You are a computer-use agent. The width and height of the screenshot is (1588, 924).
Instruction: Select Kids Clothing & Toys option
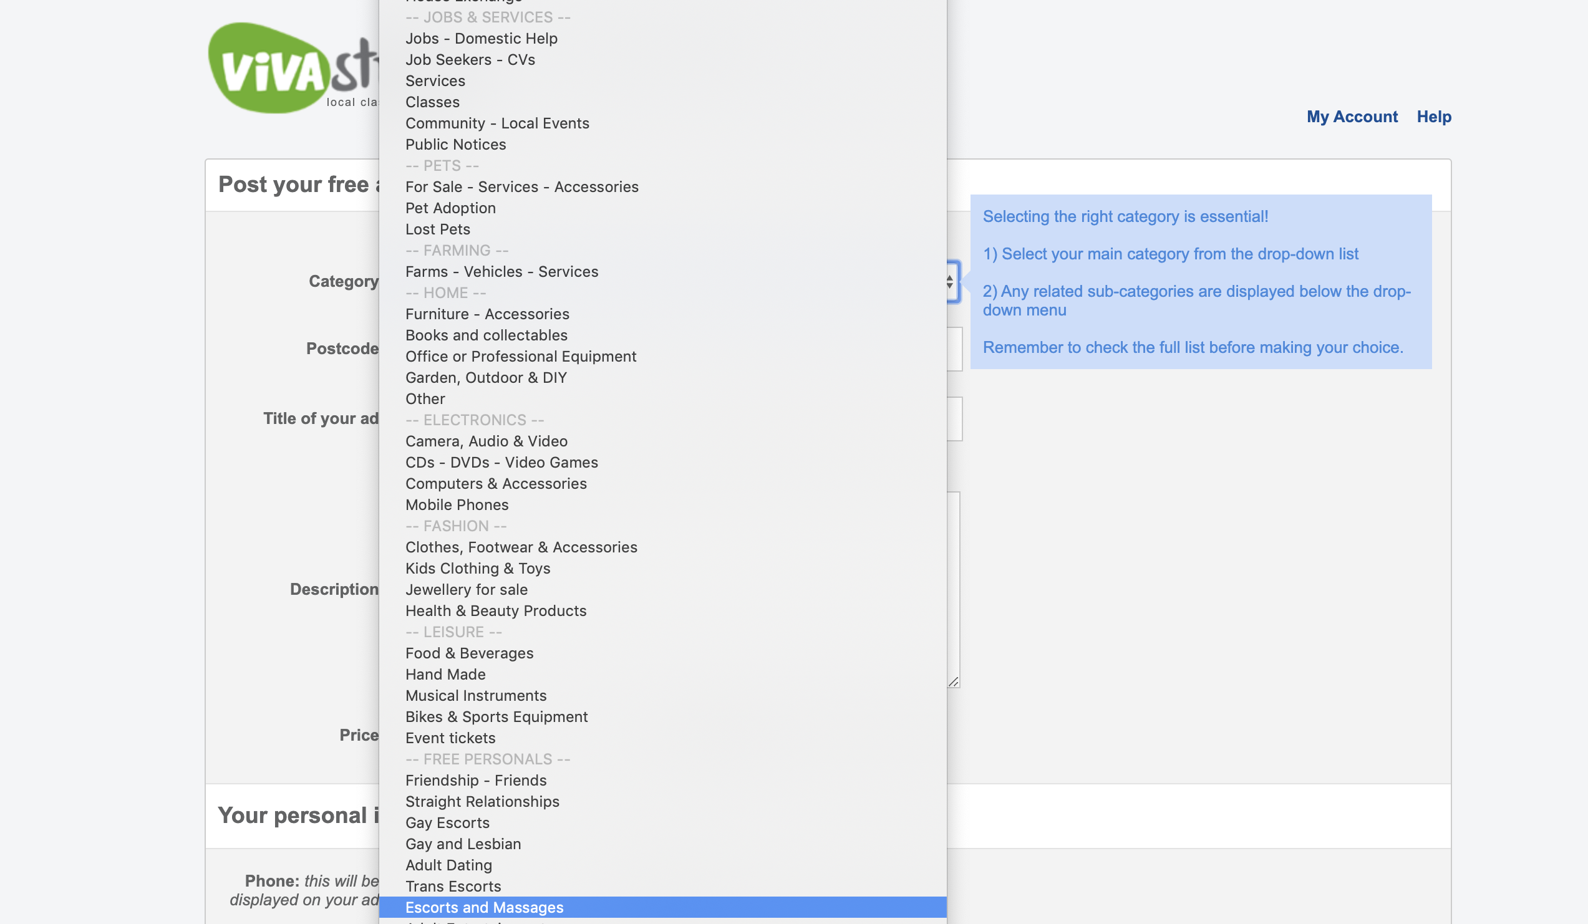click(x=478, y=569)
